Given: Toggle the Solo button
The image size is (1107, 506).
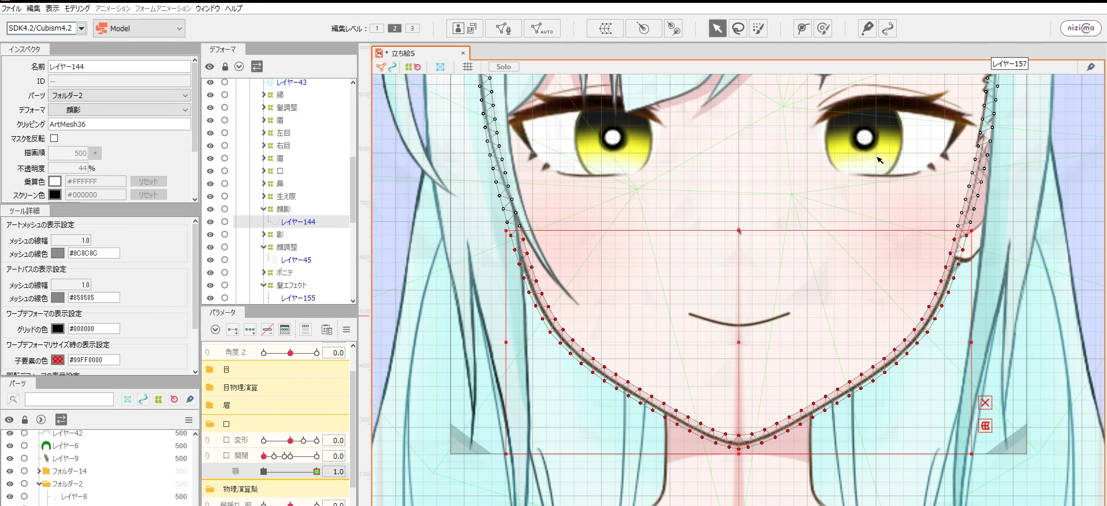Looking at the screenshot, I should pyautogui.click(x=504, y=67).
